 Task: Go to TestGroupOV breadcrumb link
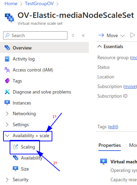tap(39, 3)
